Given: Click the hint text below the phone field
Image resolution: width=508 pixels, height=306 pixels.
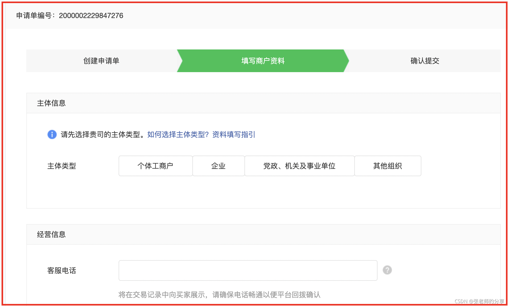Looking at the screenshot, I should 219,295.
